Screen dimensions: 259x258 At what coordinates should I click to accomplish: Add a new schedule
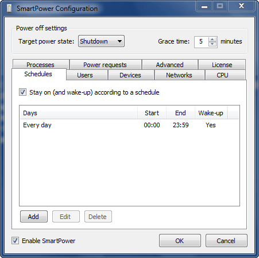click(x=34, y=217)
